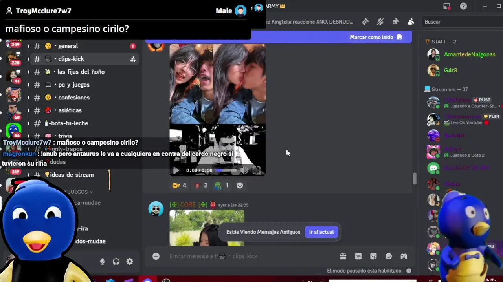Open the attachment plus button
Screen dimensions: 503x282
156,256
